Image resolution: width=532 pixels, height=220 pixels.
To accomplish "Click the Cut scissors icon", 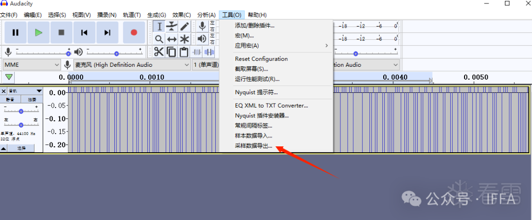I will tap(159, 52).
